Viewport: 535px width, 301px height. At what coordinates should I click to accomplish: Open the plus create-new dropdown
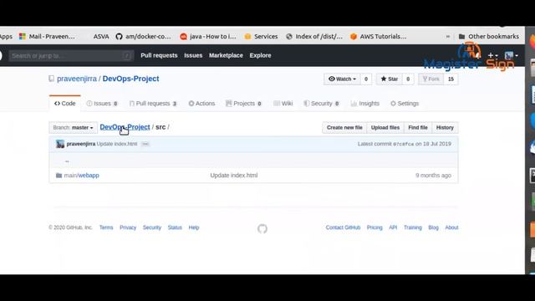492,55
